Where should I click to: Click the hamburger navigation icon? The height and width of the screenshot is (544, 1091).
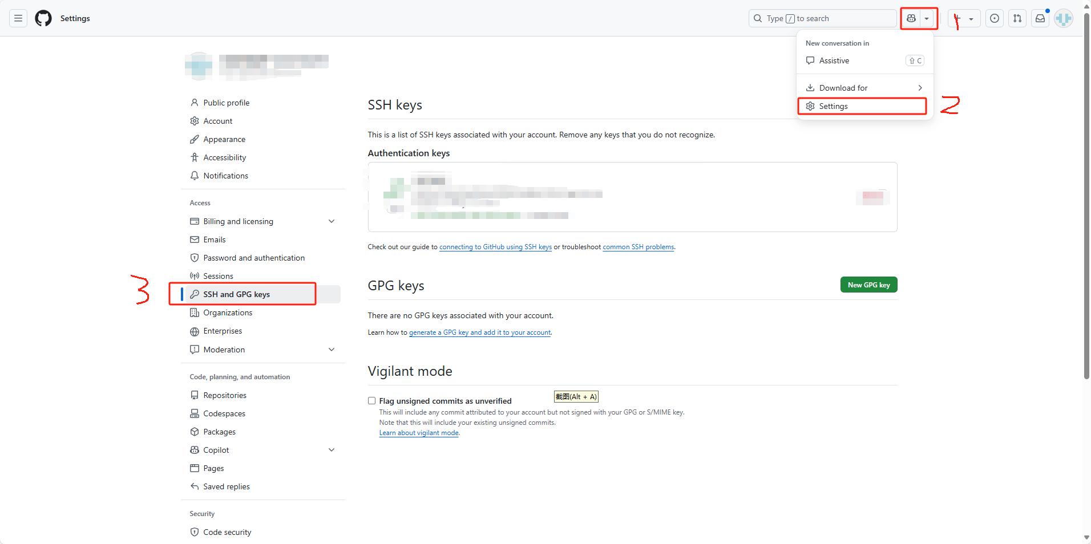pyautogui.click(x=18, y=18)
